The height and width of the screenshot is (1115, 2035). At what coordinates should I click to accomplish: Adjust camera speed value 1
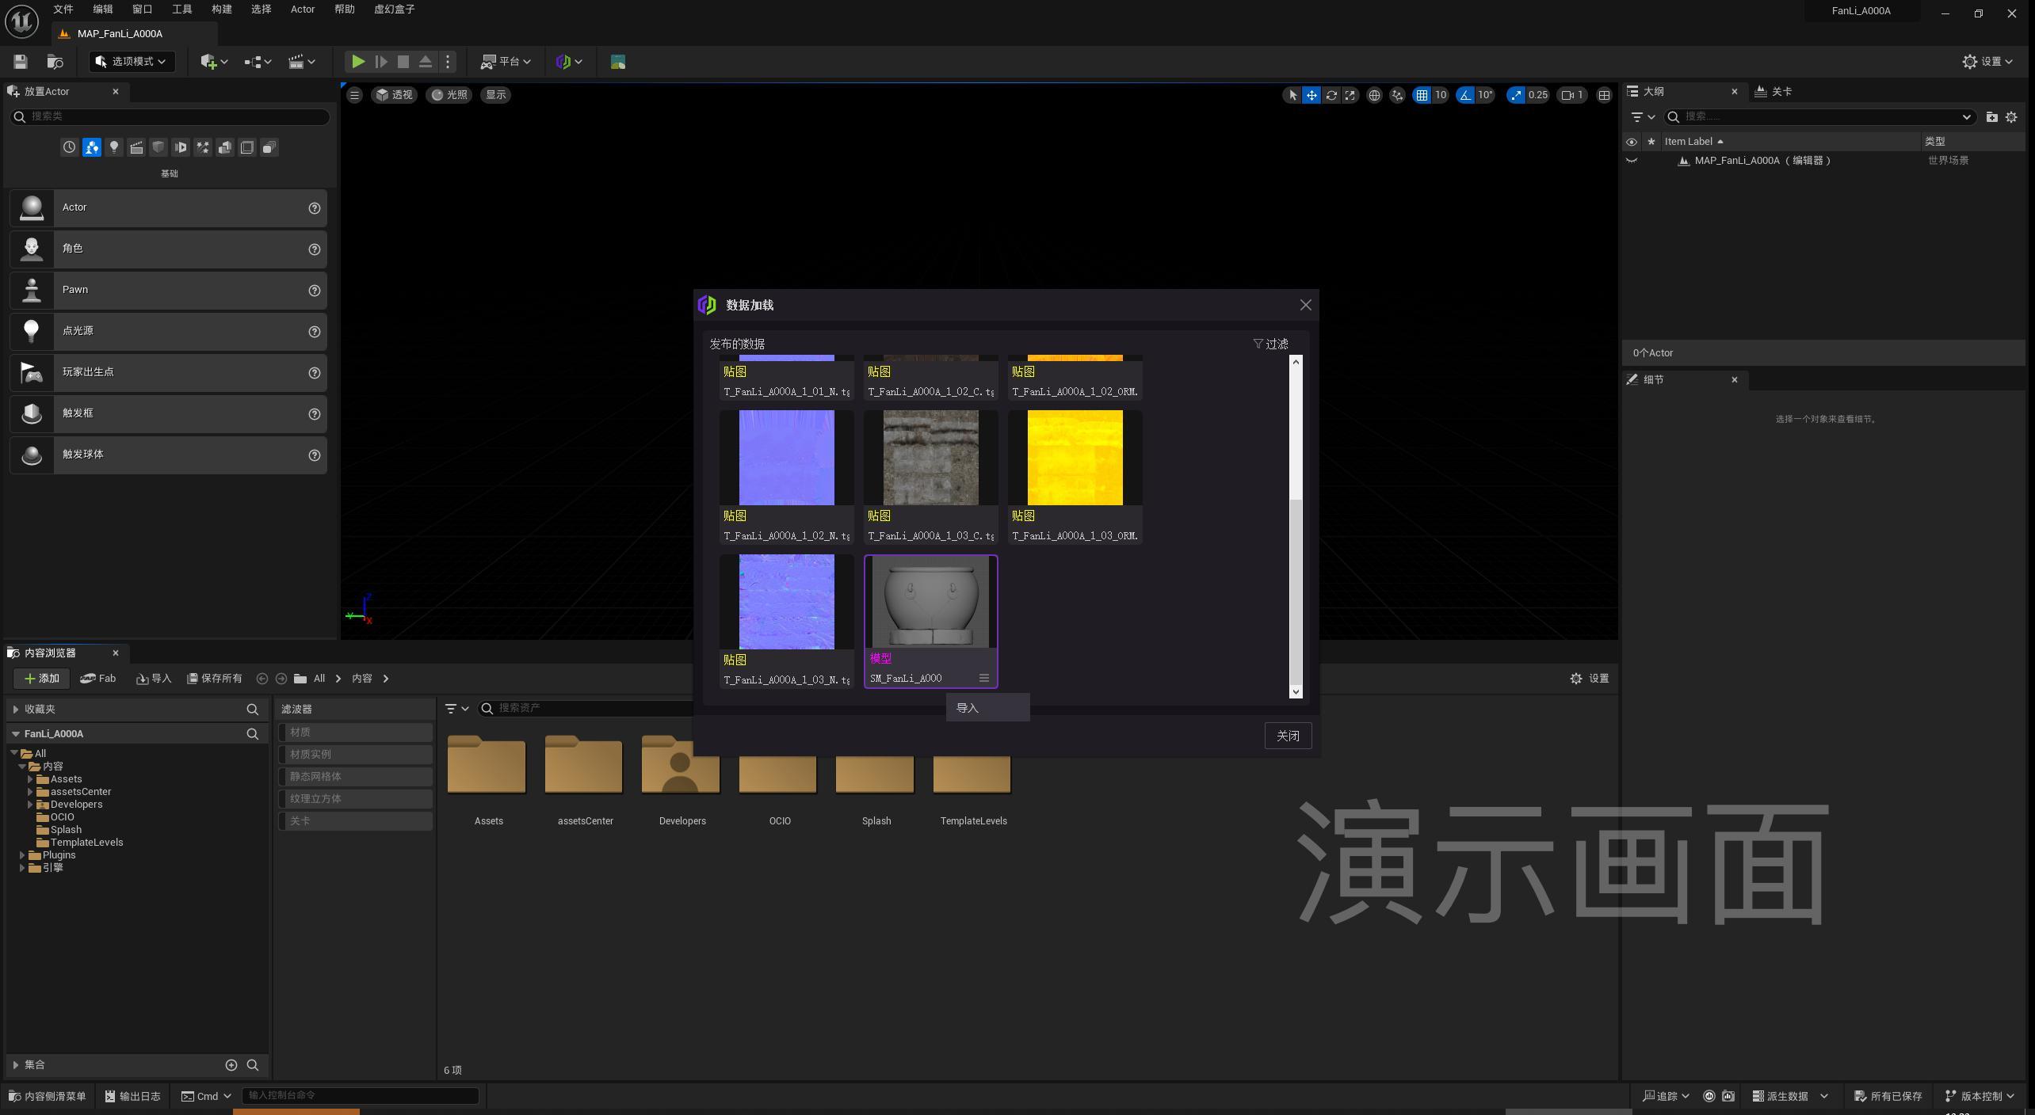pyautogui.click(x=1572, y=95)
